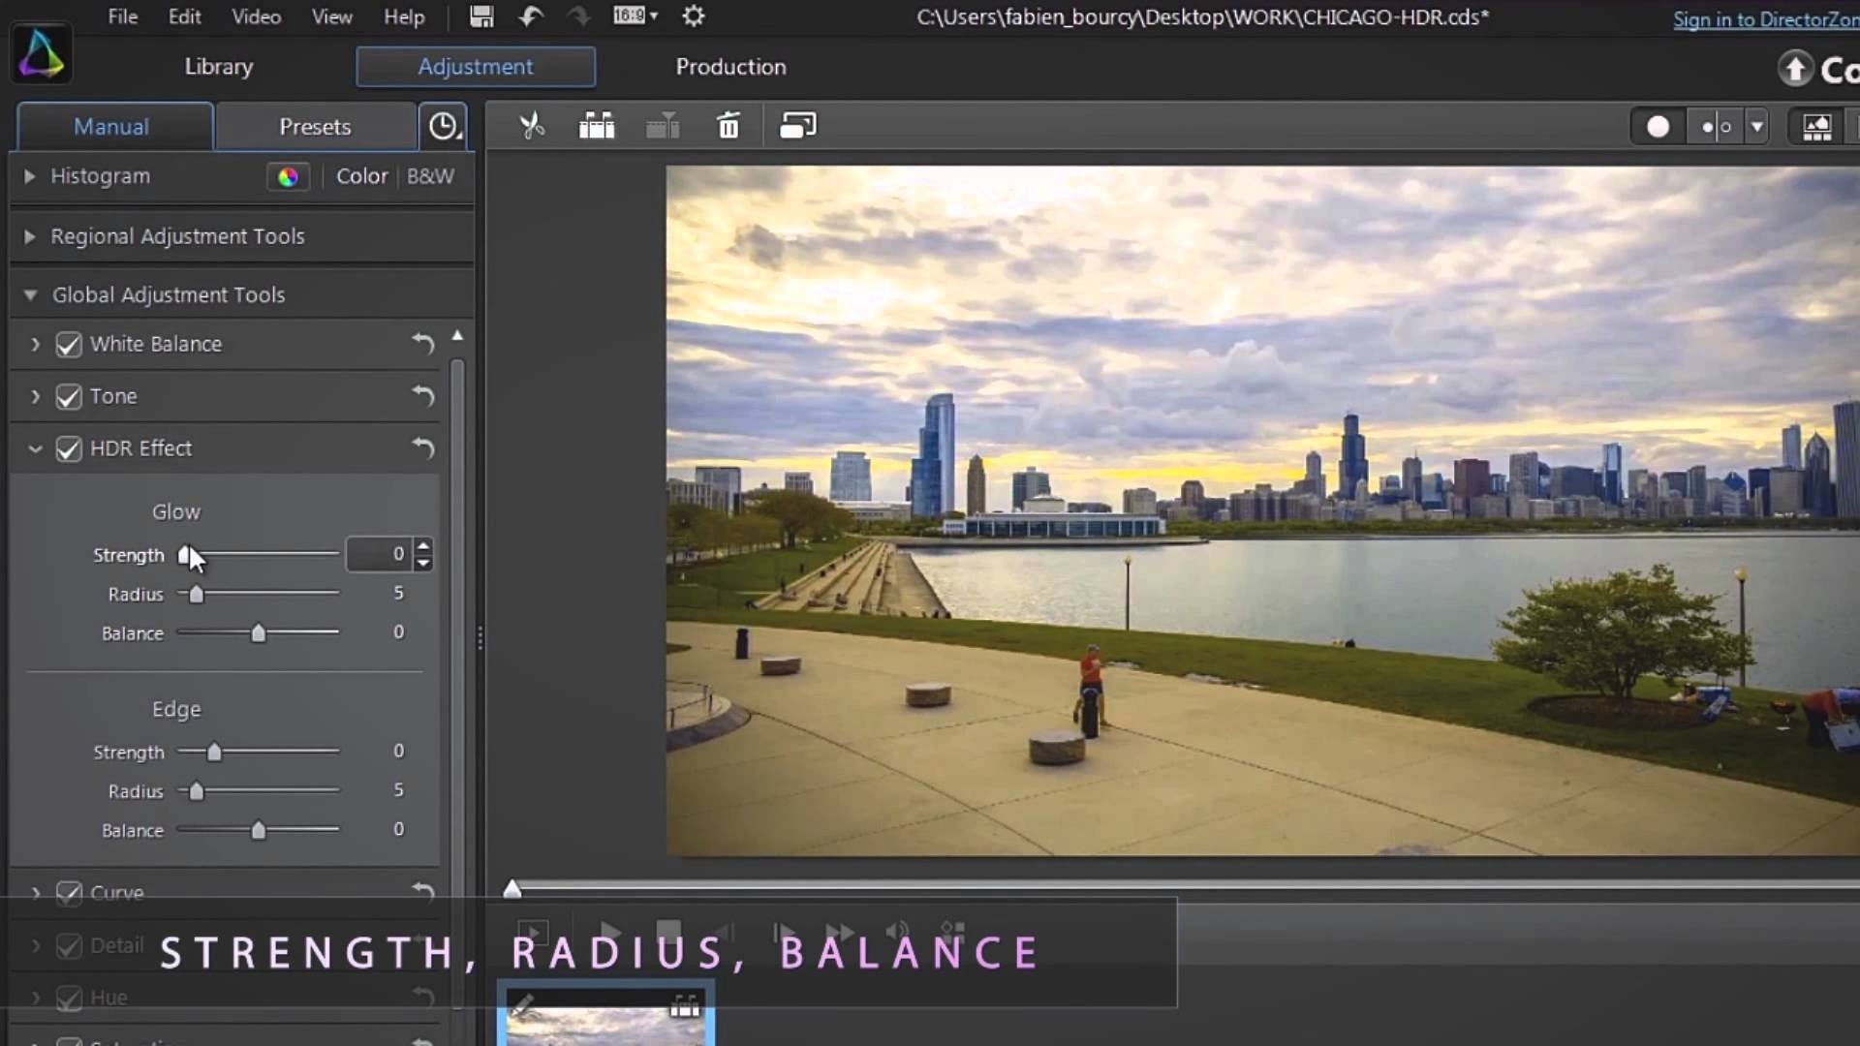Increase Glow Strength with stepper up arrow
The image size is (1860, 1046).
point(422,546)
